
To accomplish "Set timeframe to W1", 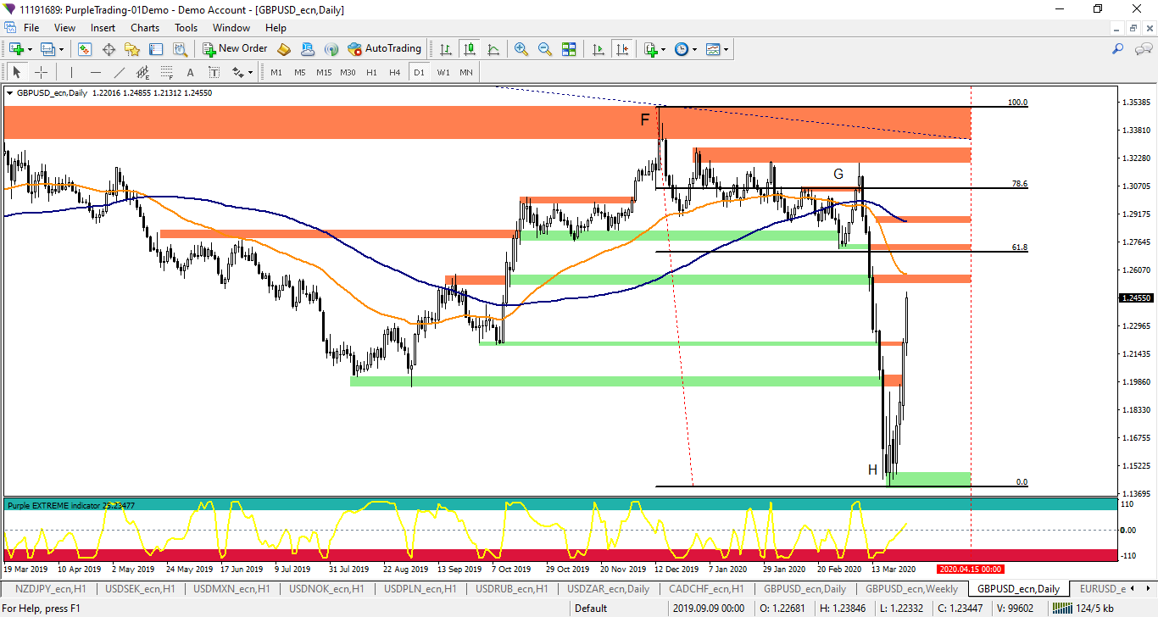I will (443, 72).
